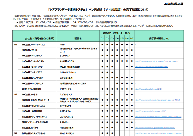Select company 株式会社エースシステム

tap(32, 72)
